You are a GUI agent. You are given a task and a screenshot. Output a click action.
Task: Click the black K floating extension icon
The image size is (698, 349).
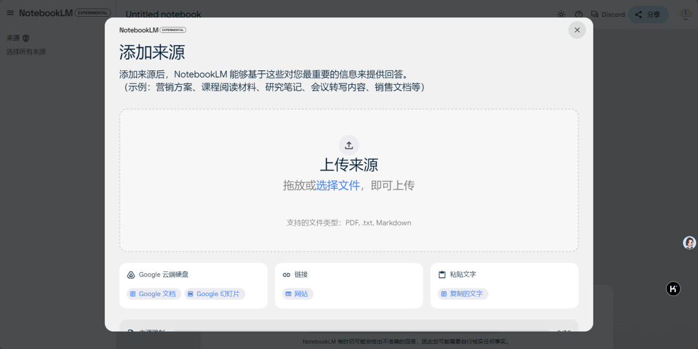pyautogui.click(x=673, y=289)
